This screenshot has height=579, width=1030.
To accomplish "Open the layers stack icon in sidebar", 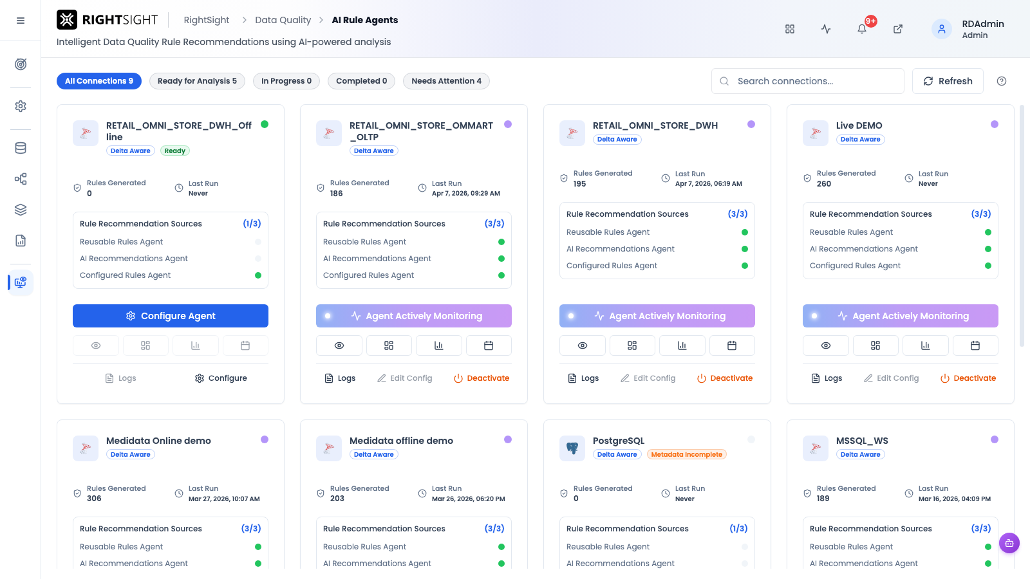I will pyautogui.click(x=21, y=210).
